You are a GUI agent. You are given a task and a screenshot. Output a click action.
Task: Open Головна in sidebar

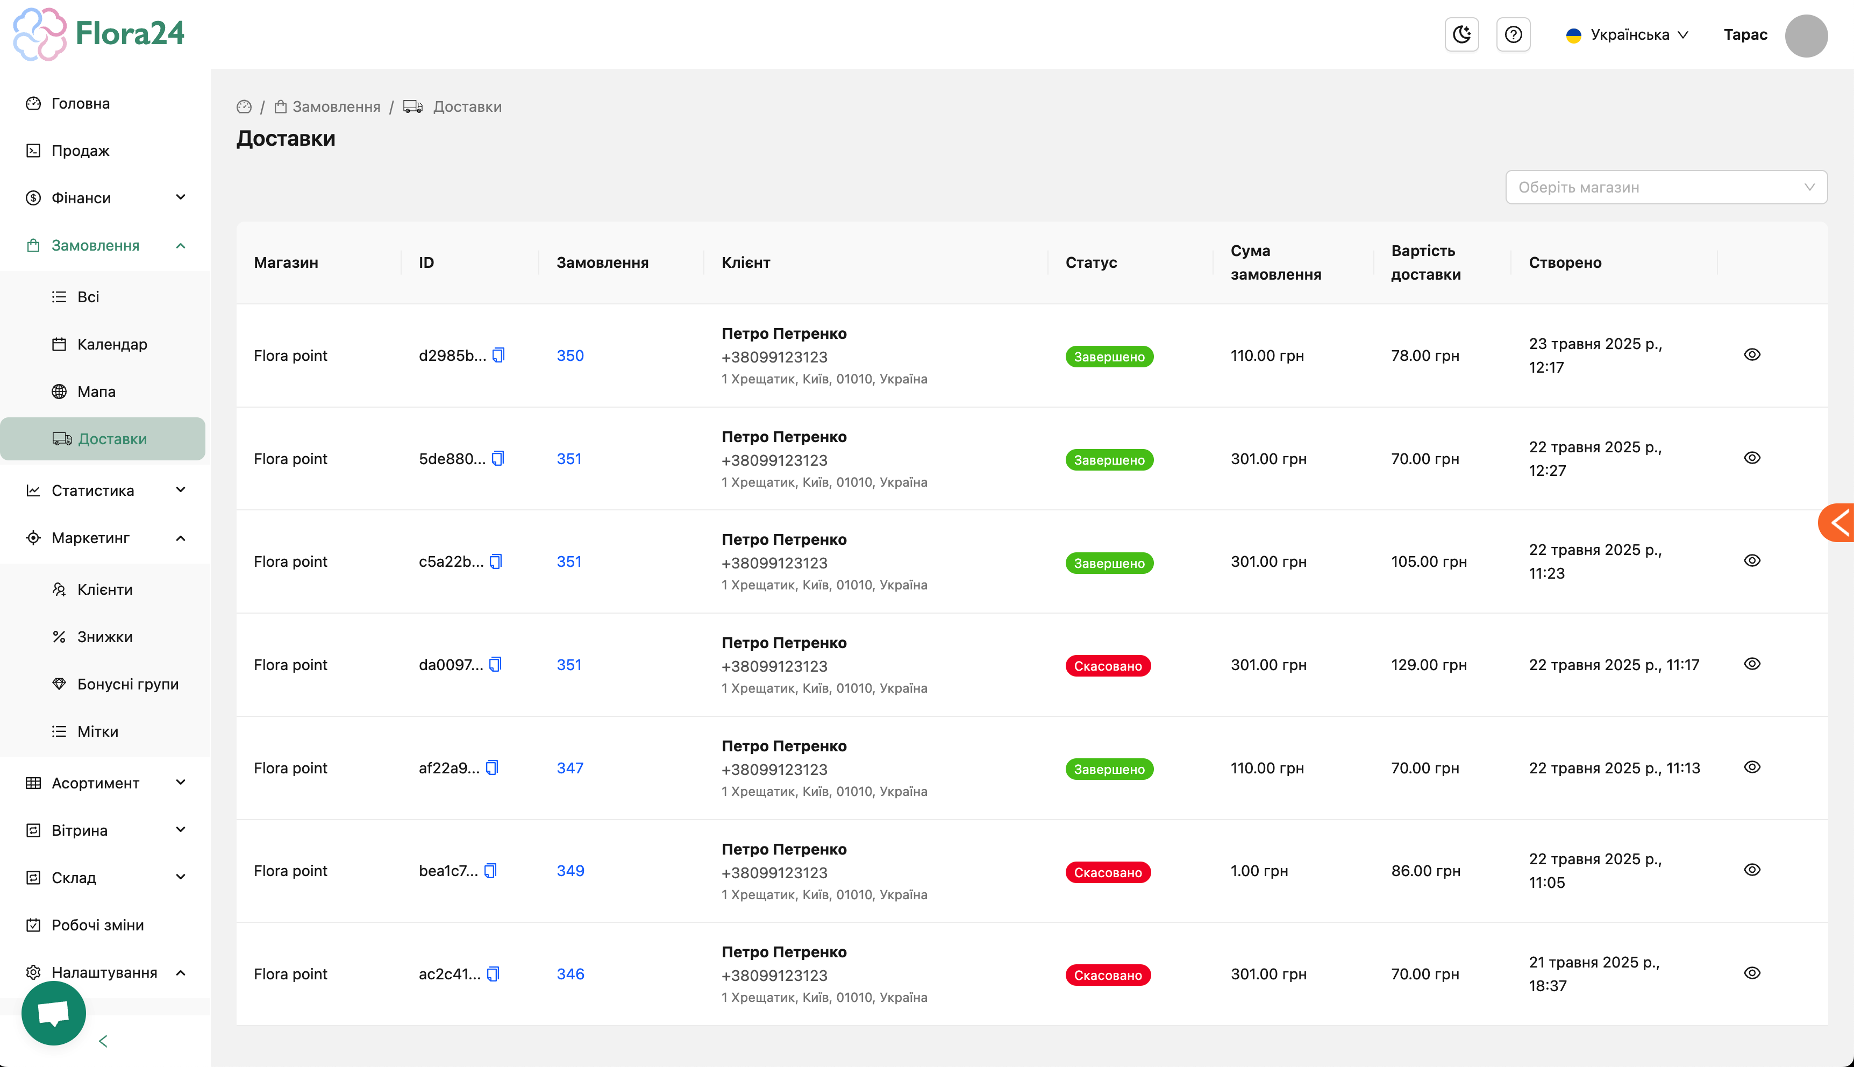[80, 103]
